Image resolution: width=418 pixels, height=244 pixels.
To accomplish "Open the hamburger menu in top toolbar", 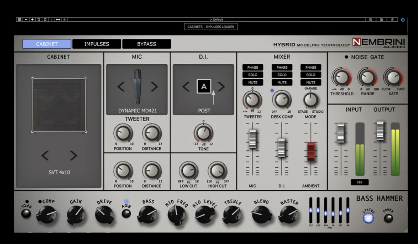I will [x=19, y=19].
